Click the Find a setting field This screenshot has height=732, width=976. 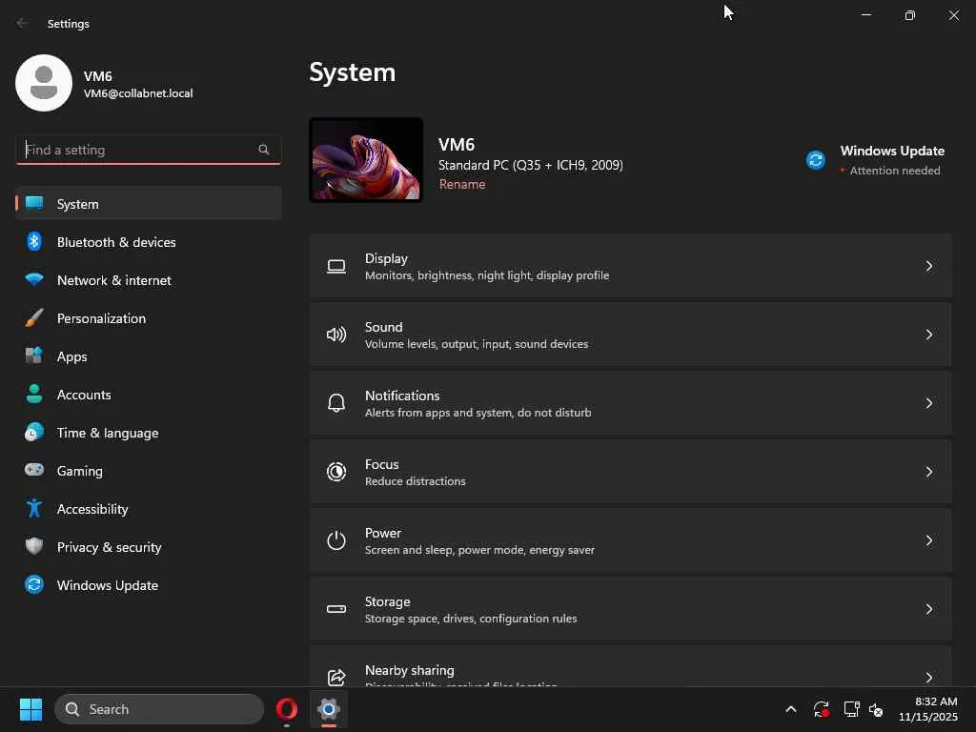click(148, 150)
